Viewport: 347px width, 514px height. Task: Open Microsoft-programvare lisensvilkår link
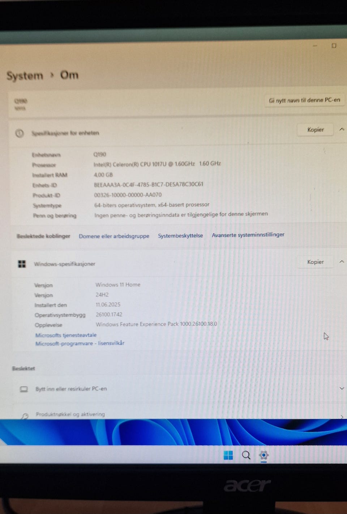click(x=80, y=343)
